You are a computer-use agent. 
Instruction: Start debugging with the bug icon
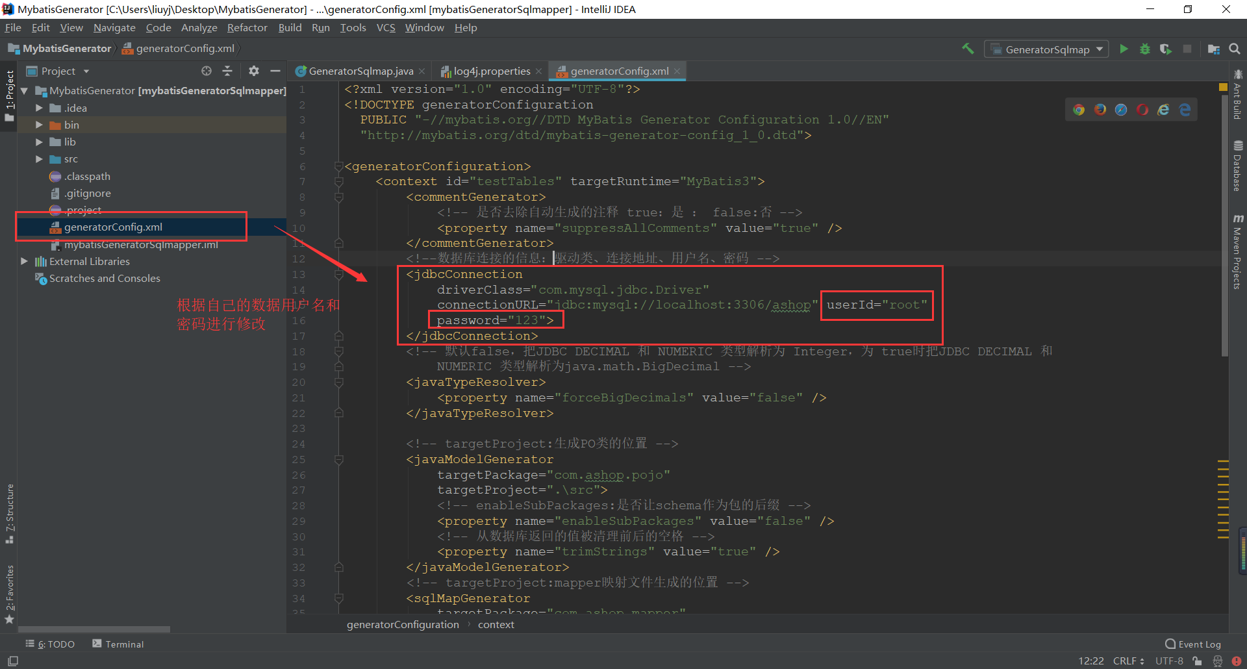(1144, 49)
